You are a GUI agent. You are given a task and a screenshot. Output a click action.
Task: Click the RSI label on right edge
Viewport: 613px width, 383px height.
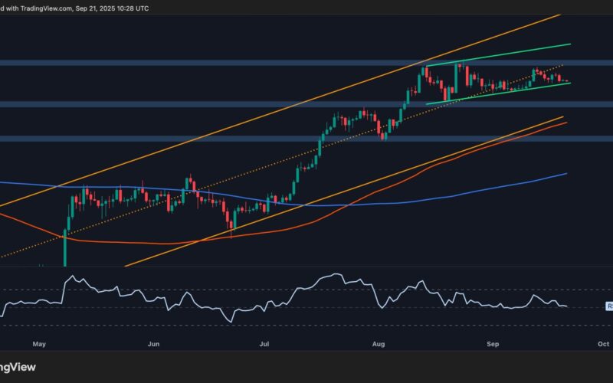609,306
